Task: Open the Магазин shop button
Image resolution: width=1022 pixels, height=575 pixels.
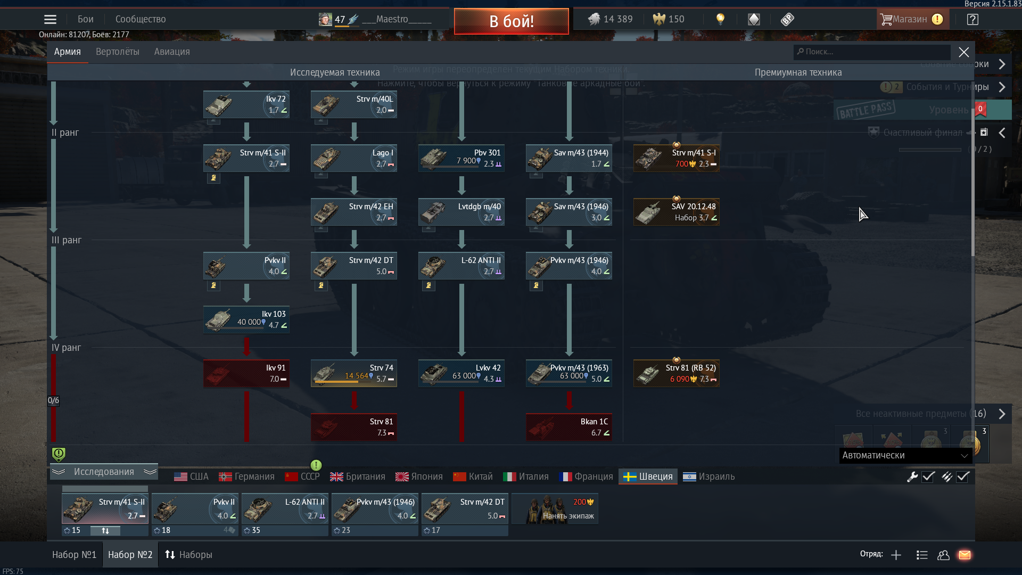Action: pyautogui.click(x=912, y=20)
